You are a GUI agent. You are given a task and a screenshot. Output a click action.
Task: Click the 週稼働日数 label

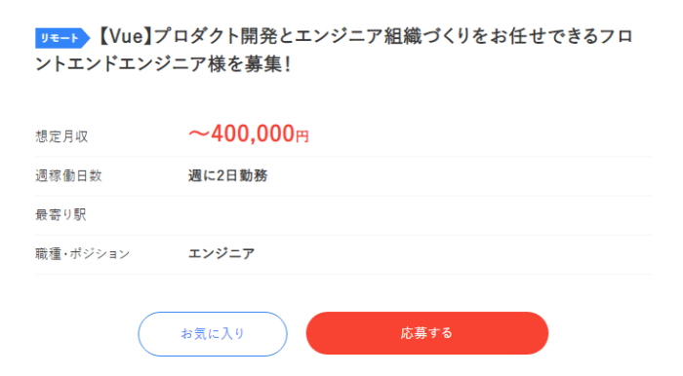tap(68, 175)
